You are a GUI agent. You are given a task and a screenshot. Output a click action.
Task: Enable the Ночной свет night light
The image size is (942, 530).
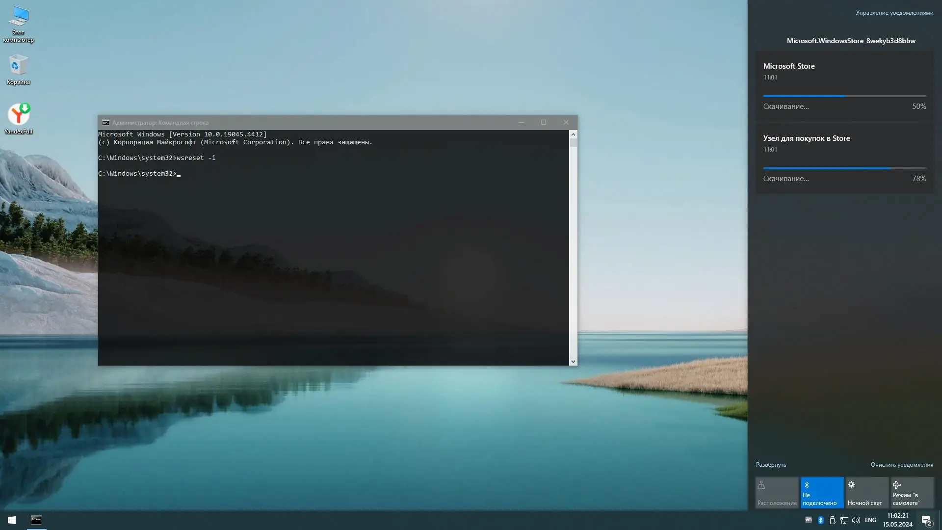[867, 493]
